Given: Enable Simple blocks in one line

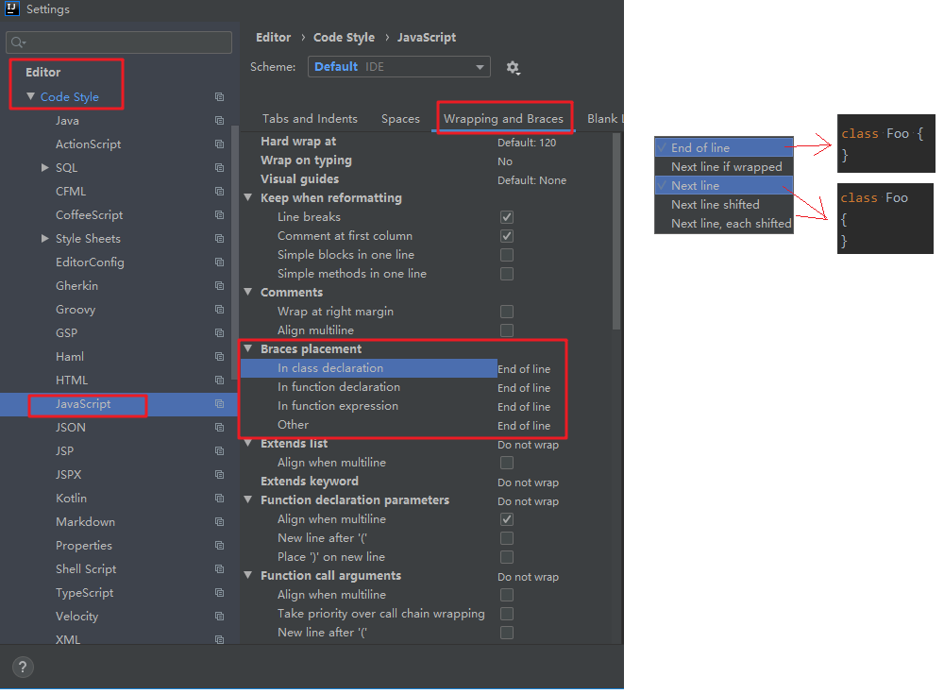Looking at the screenshot, I should click(x=507, y=255).
